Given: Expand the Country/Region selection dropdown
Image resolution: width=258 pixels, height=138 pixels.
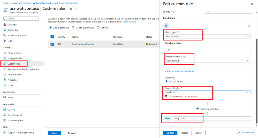Looking at the screenshot, I should click(208, 92).
